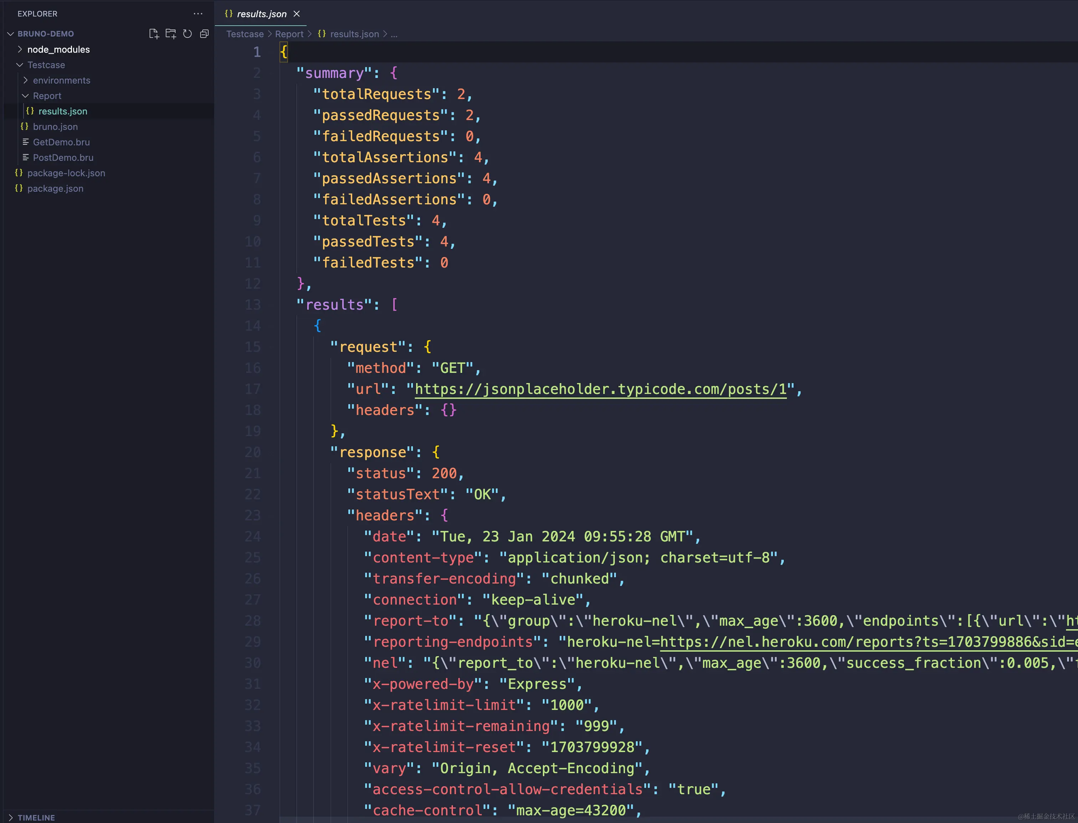Click the Refresh Explorer icon
Screen dimensions: 1078x823
pyautogui.click(x=187, y=34)
